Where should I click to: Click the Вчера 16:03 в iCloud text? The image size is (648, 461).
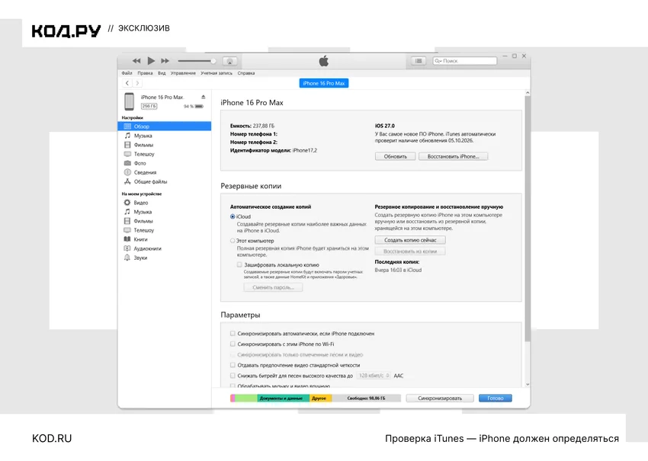[398, 271]
